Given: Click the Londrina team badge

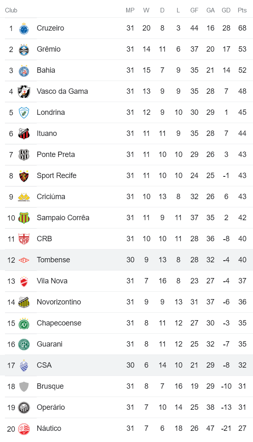Looking at the screenshot, I should click(x=24, y=113).
